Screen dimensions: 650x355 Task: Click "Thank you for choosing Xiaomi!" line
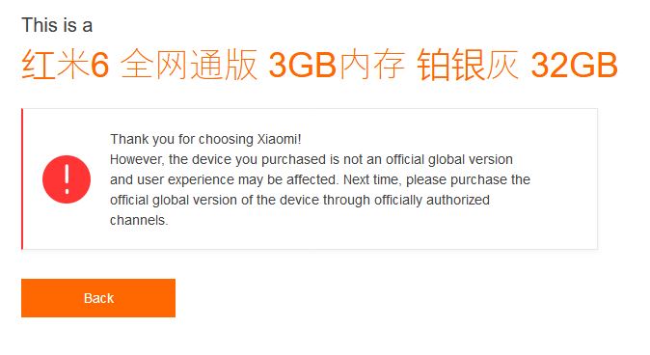205,139
